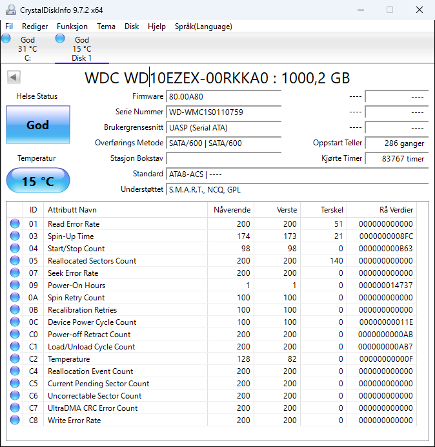Viewport: 435px width, 447px height.
Task: Click the ID column header
Action: 33,210
